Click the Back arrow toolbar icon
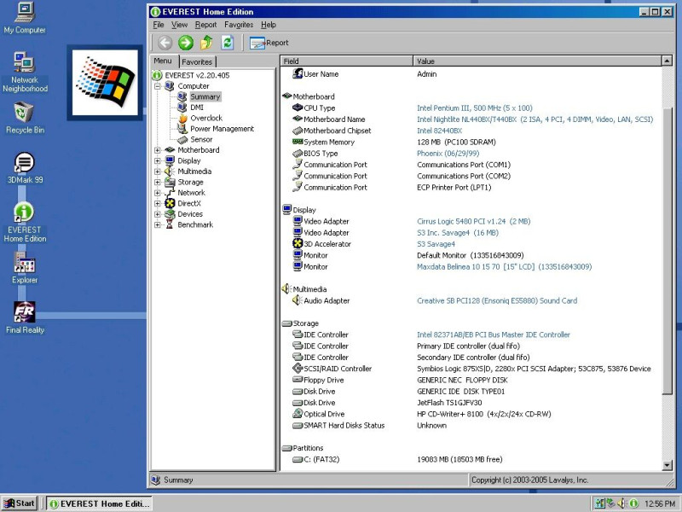This screenshot has width=682, height=512. pyautogui.click(x=165, y=43)
